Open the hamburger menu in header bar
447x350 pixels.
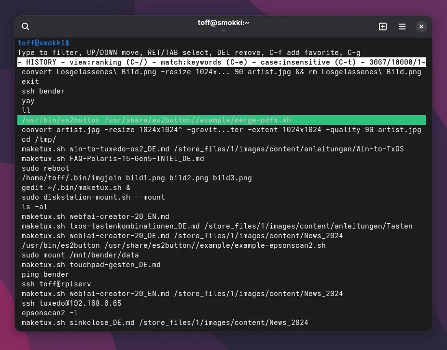point(402,27)
